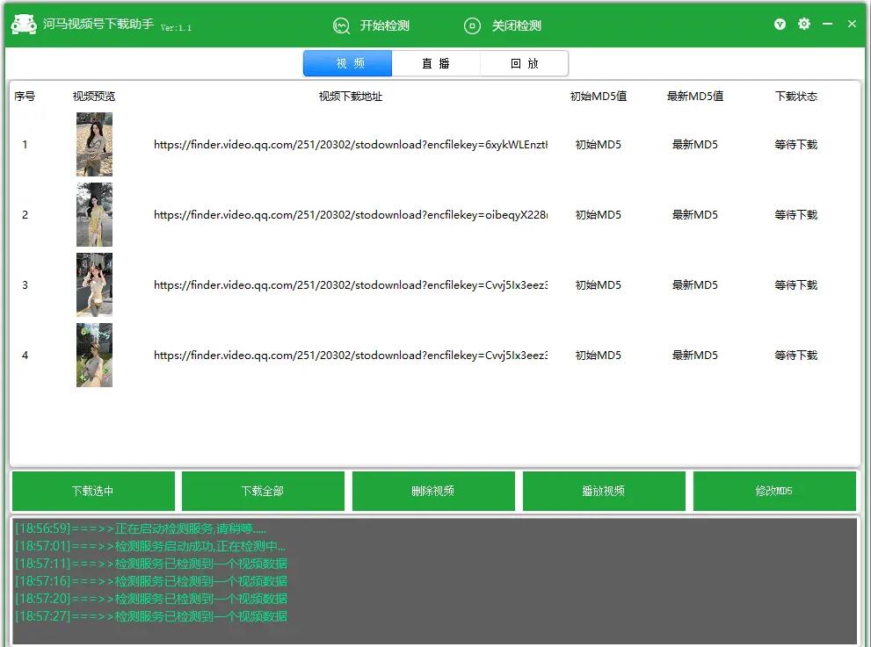Click the 最新MD5值 column header

(695, 96)
